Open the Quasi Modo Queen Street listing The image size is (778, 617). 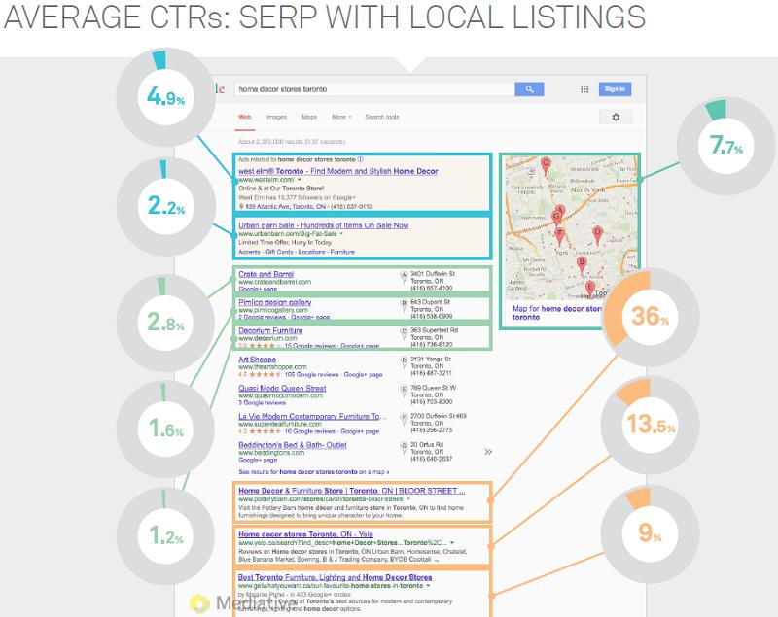click(282, 388)
